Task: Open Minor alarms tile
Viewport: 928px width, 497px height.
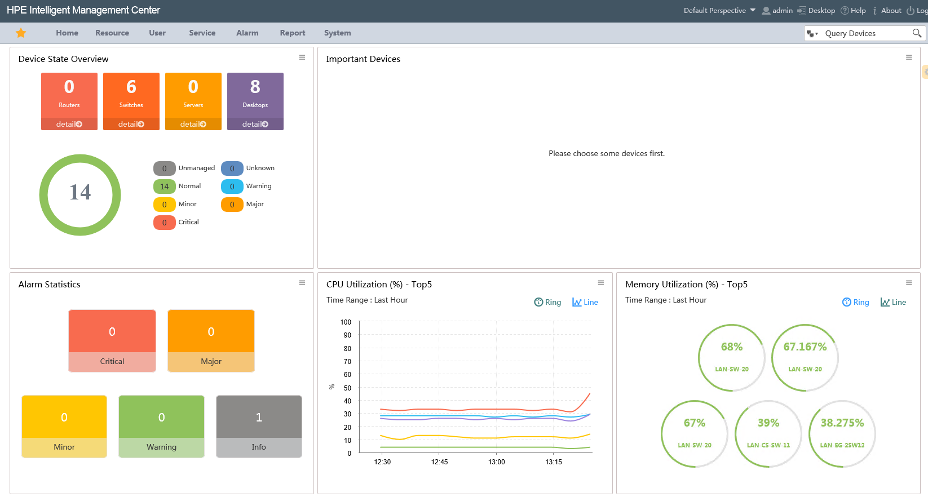Action: pyautogui.click(x=64, y=427)
